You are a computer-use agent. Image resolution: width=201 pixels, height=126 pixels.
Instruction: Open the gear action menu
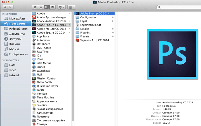(61, 7)
